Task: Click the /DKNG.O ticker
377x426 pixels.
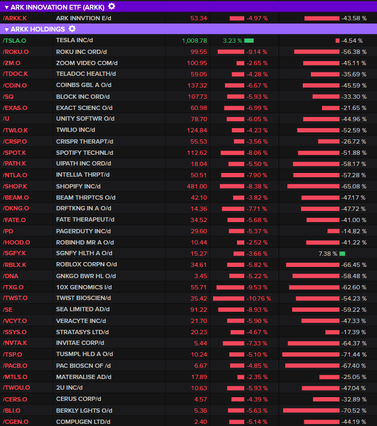Action: coord(16,208)
